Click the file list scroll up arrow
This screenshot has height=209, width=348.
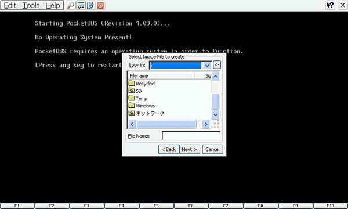(215, 76)
